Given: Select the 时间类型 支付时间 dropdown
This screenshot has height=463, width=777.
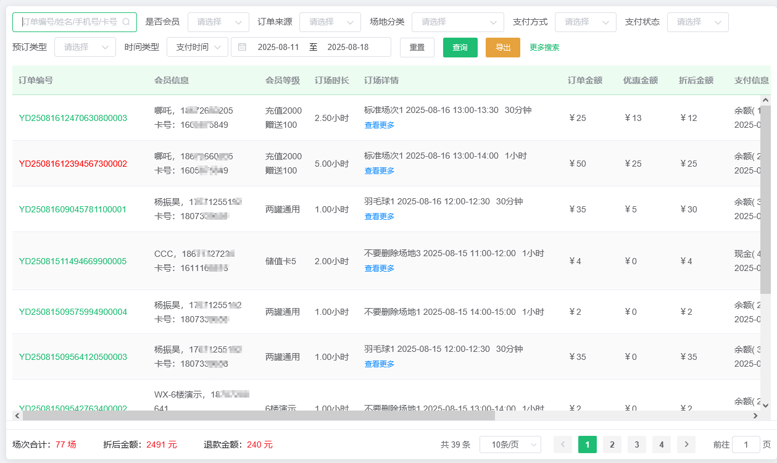Looking at the screenshot, I should click(197, 47).
